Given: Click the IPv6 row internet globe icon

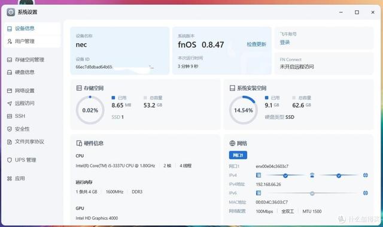Looking at the screenshot, I should click(366, 193).
